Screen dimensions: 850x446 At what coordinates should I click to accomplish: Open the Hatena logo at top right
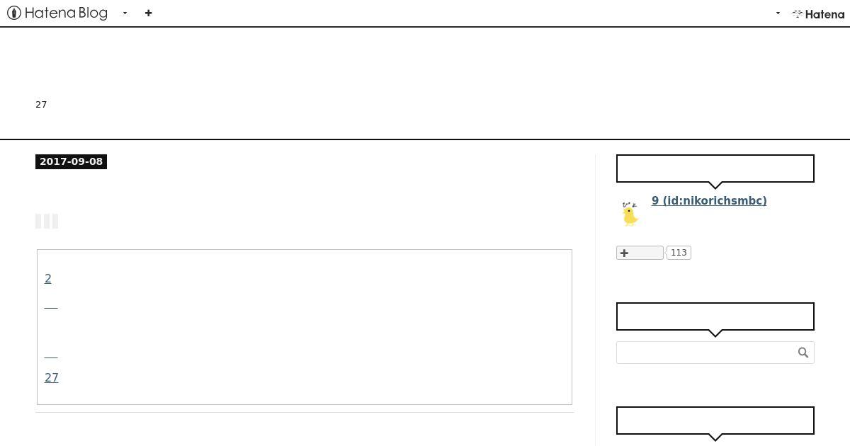[x=818, y=13]
